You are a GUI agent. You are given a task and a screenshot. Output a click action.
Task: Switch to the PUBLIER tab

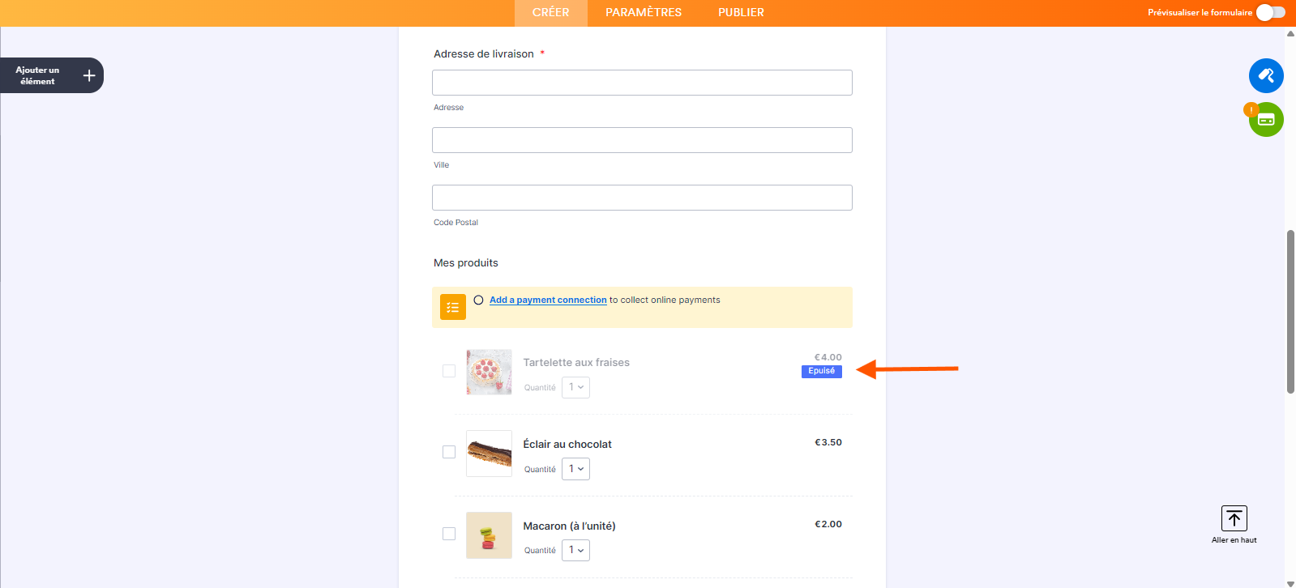coord(741,12)
